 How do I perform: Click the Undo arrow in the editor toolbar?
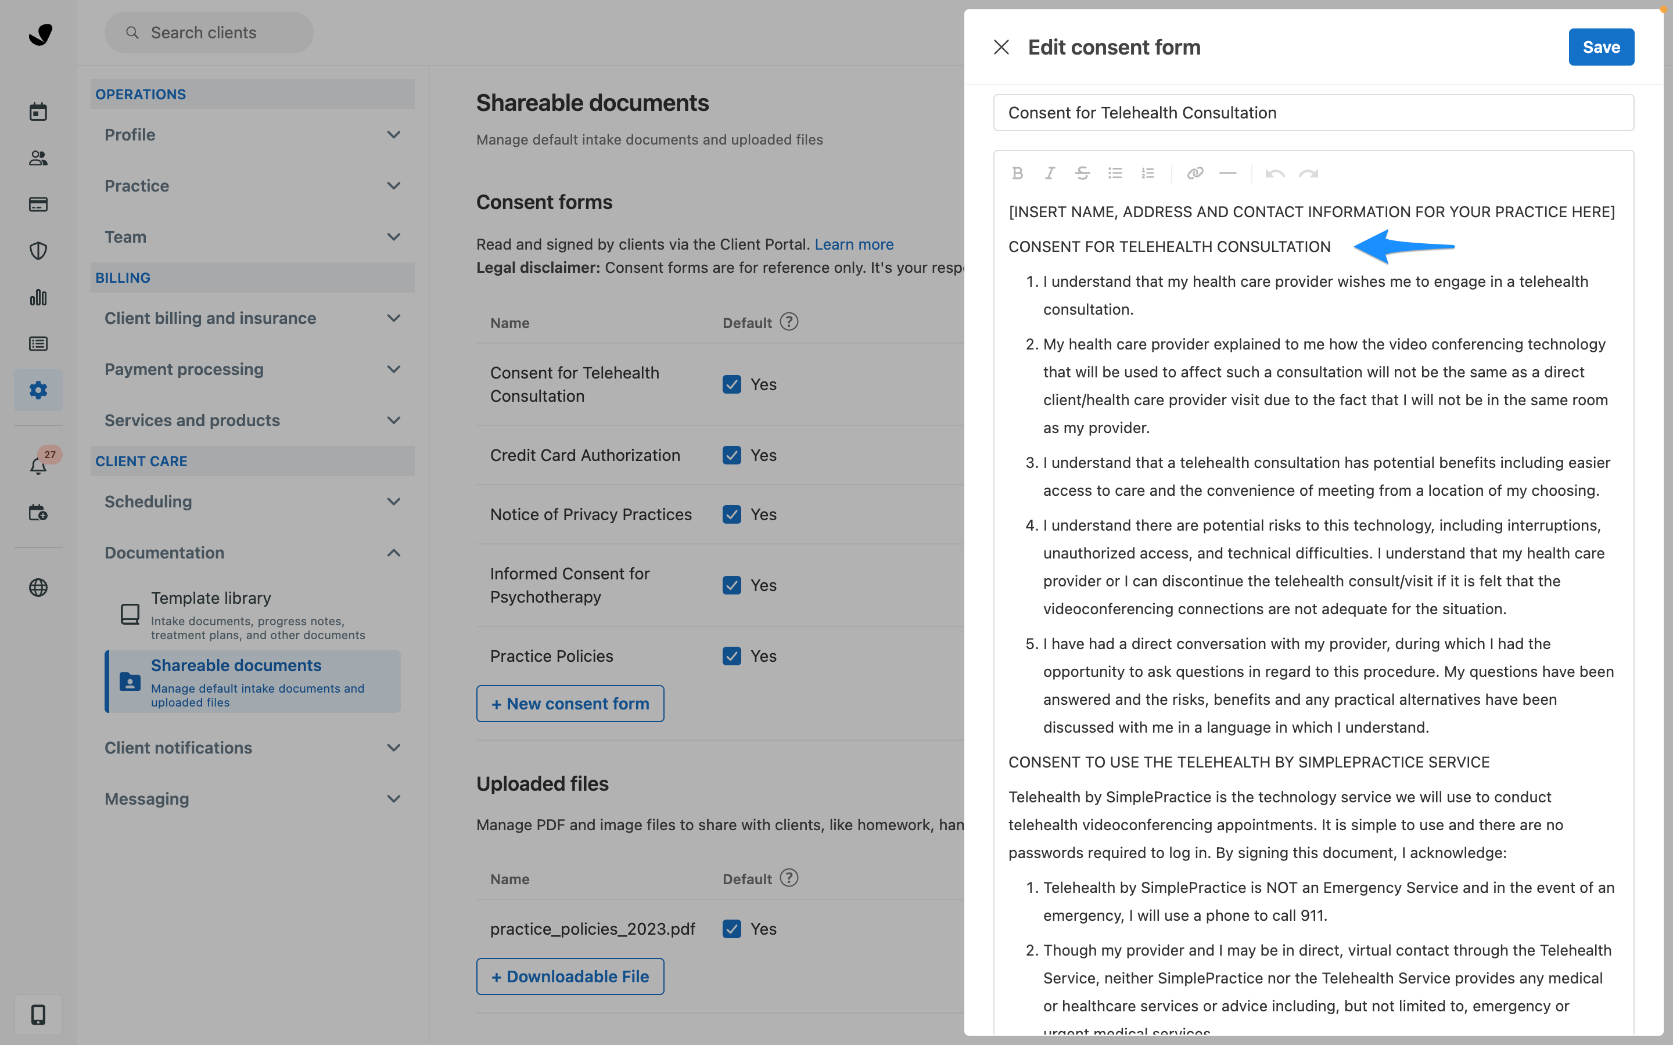[1275, 173]
